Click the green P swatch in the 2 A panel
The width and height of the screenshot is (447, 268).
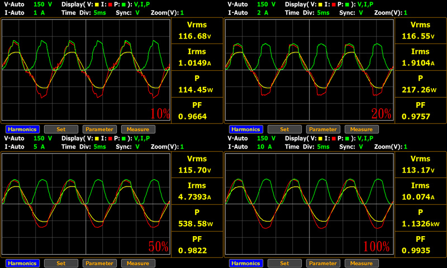[x=347, y=4]
